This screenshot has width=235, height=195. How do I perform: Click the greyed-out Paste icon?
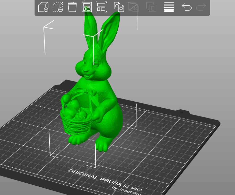133,7
